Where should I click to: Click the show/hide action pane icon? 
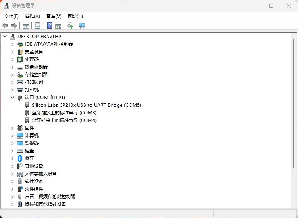click(58, 26)
